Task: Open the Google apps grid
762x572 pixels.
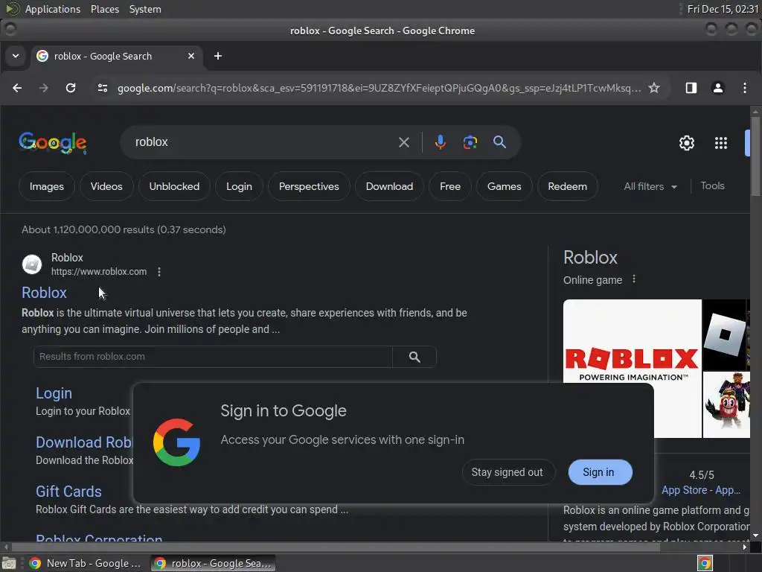Action: coord(720,143)
